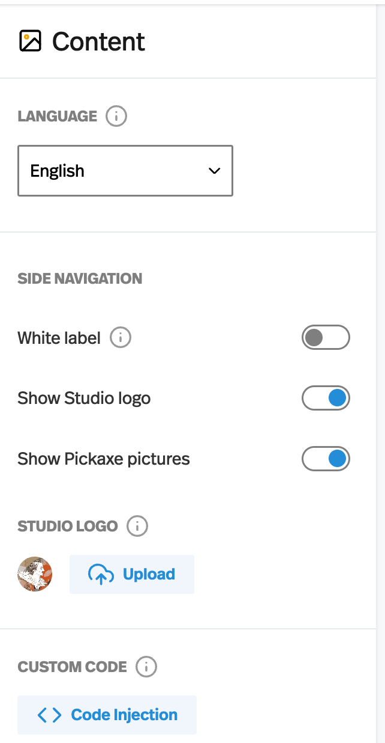Open the English language dropdown
Screen dimensions: 385x743
125,171
